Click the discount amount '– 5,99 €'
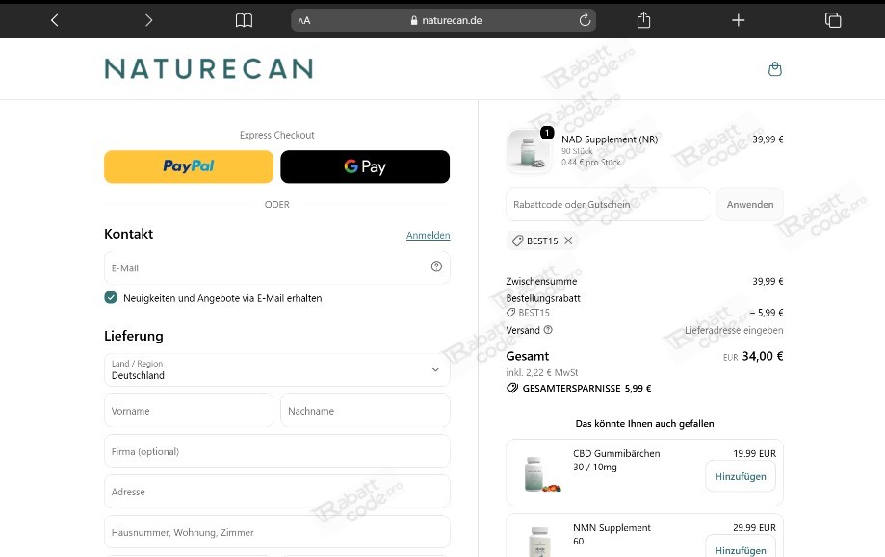The width and height of the screenshot is (885, 557). coord(767,313)
